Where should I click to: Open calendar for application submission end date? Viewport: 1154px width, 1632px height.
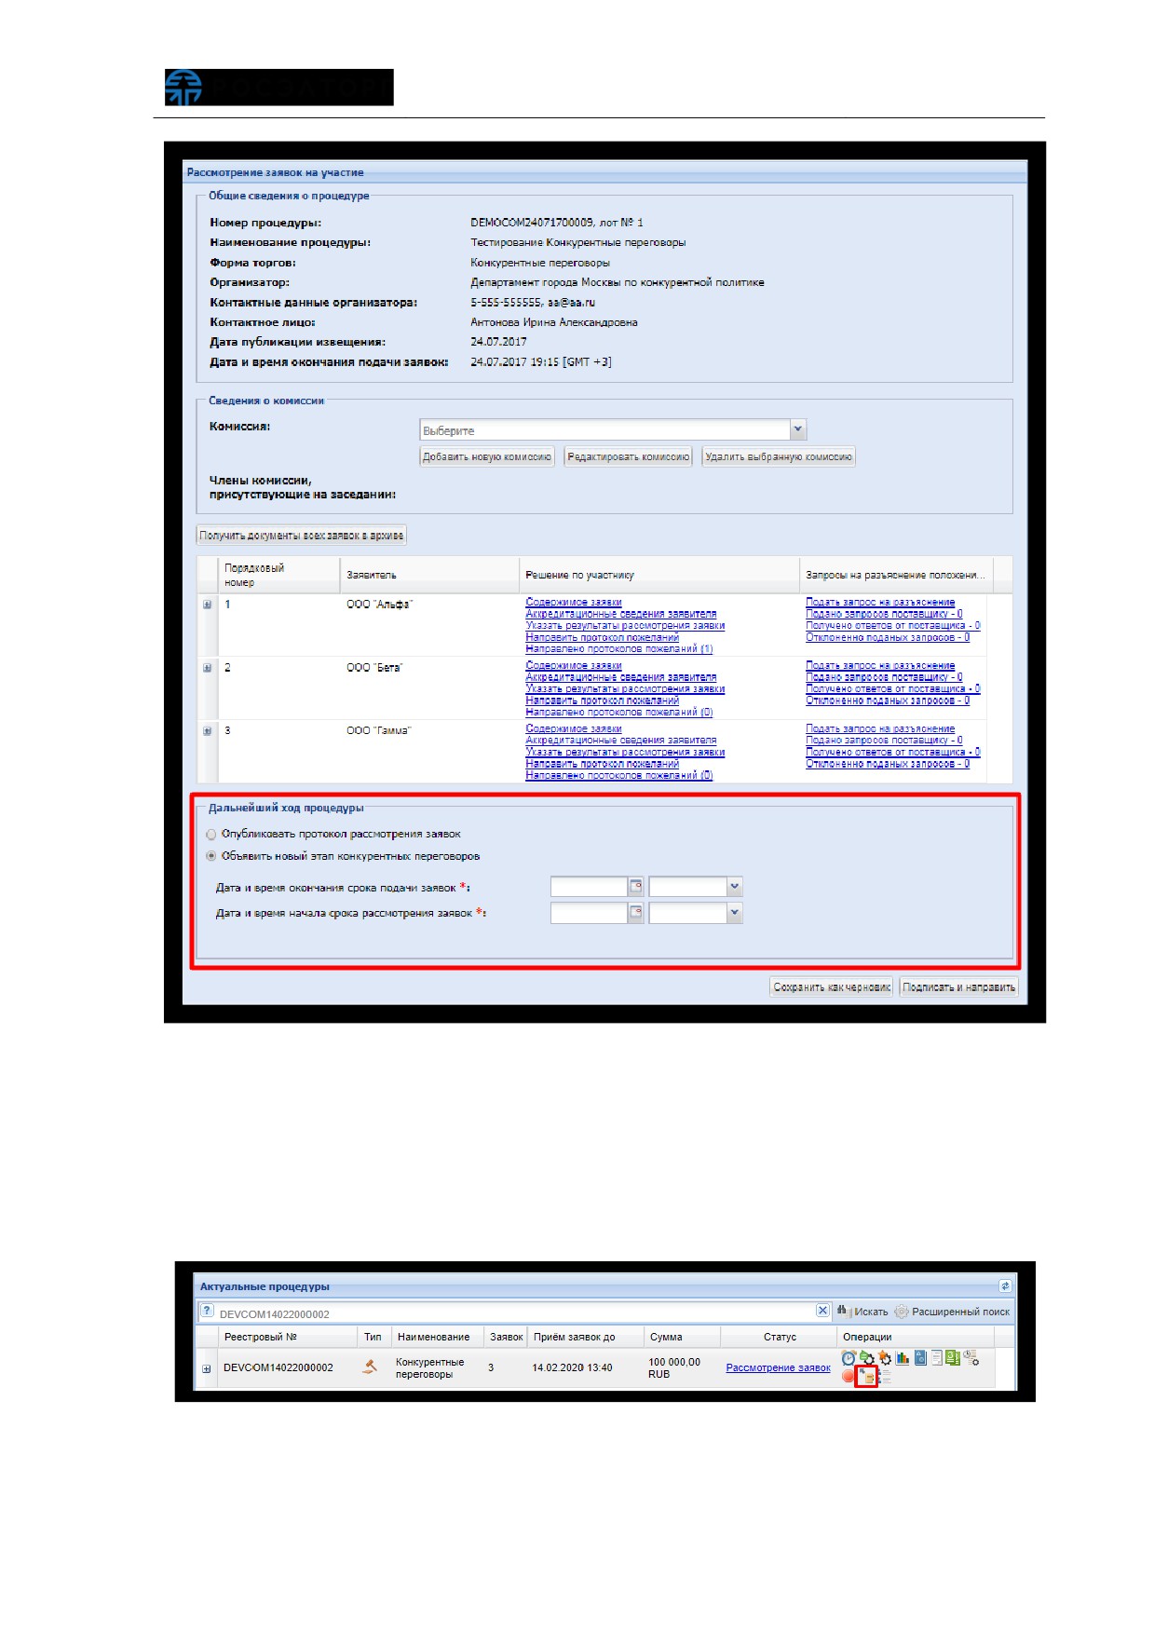[x=636, y=886]
